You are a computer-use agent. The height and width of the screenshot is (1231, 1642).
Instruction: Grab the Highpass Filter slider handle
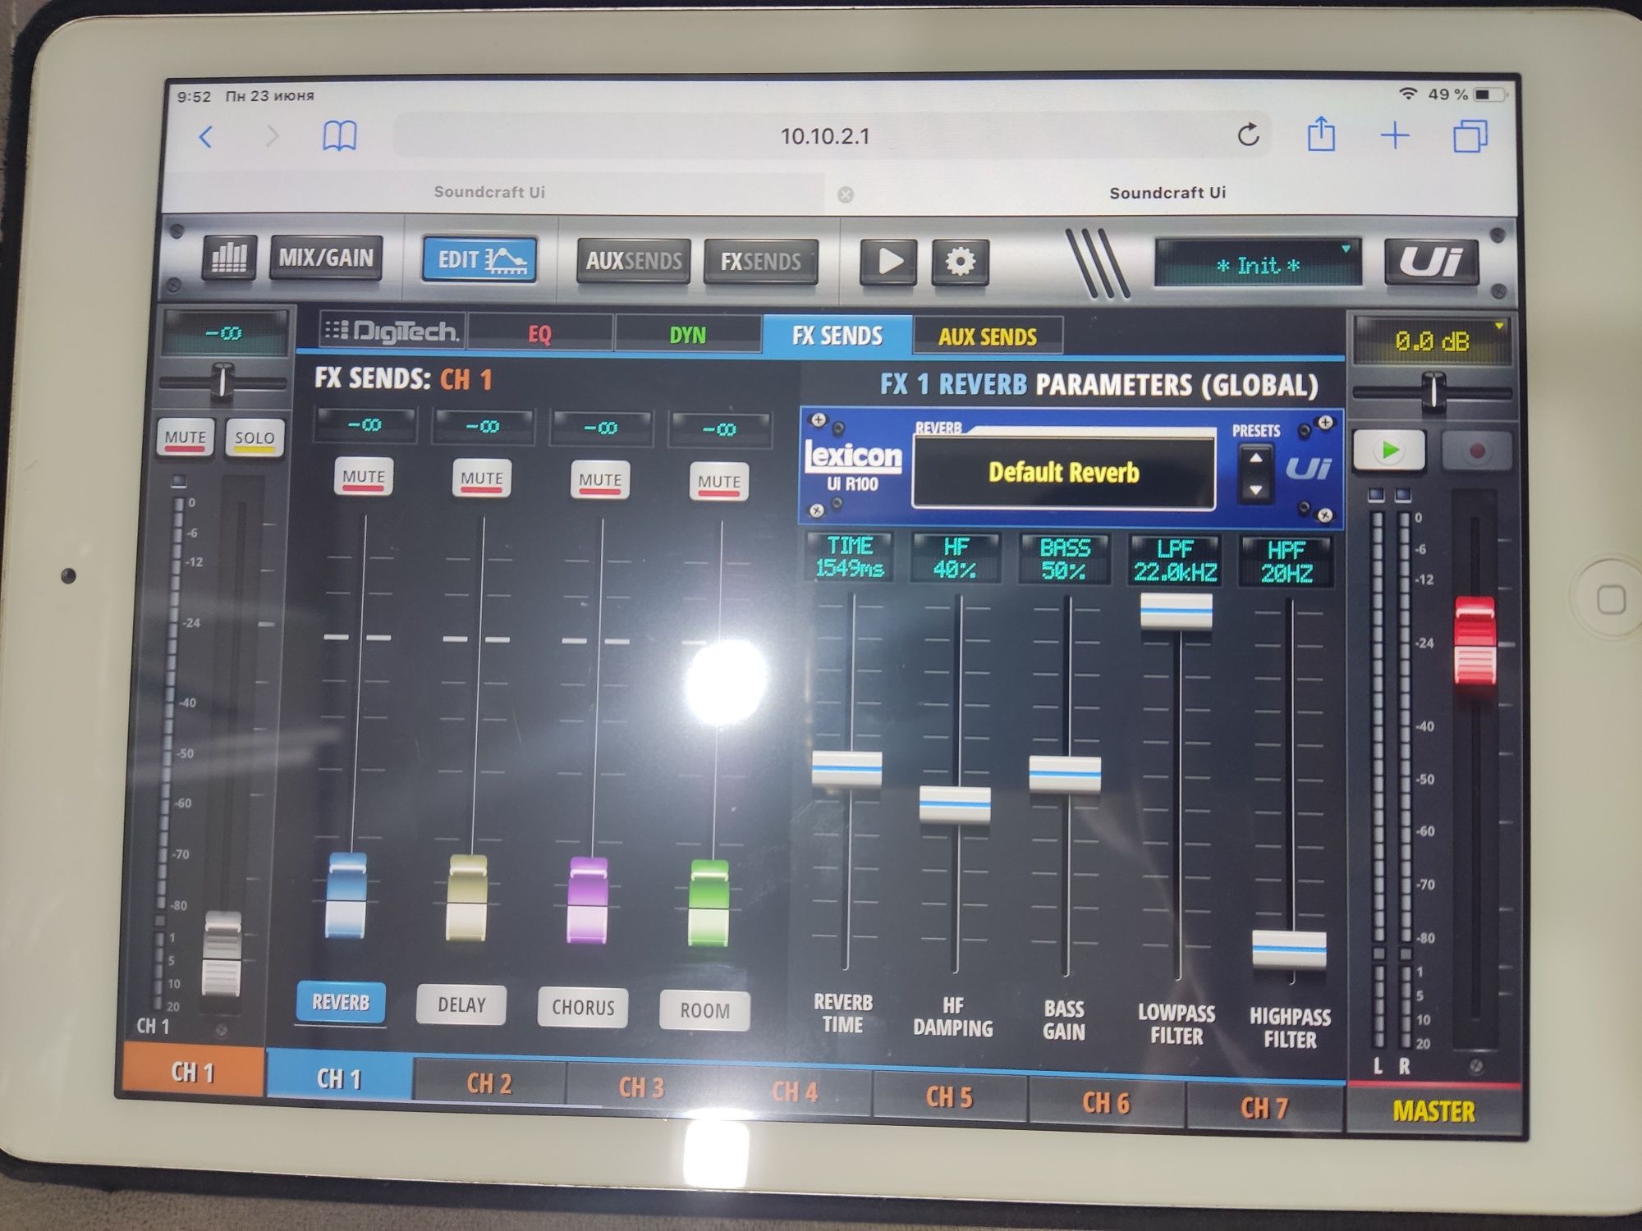pyautogui.click(x=1289, y=950)
